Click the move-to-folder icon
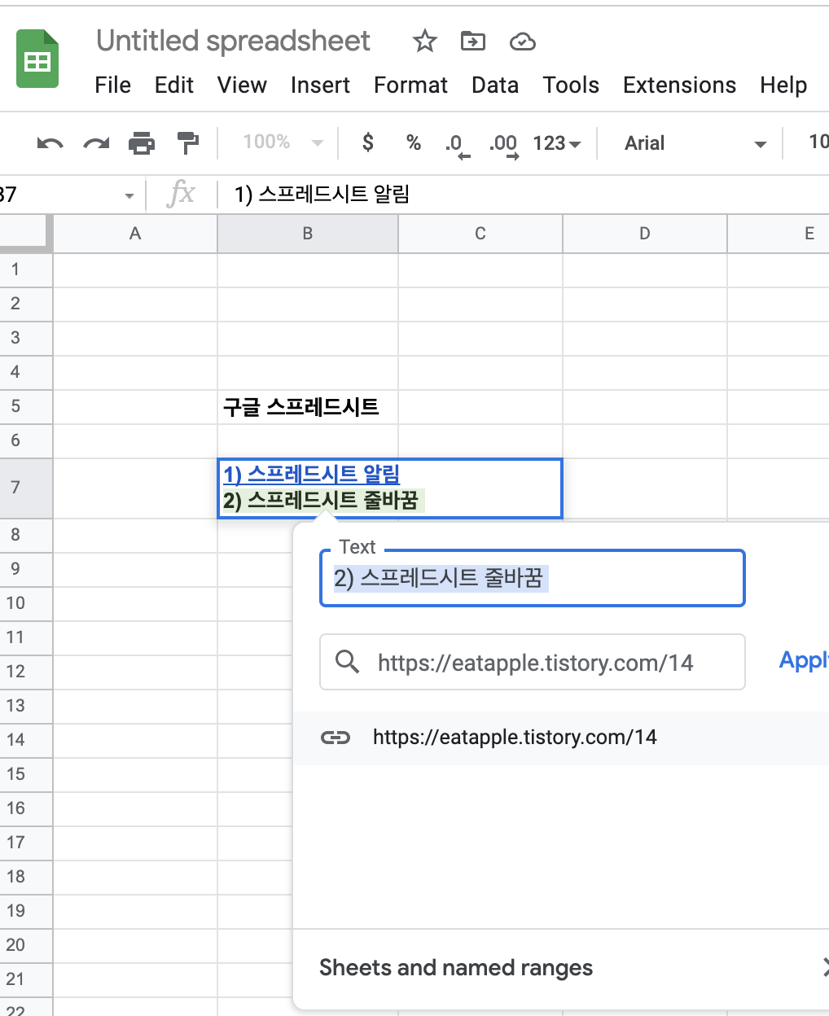Viewport: 829px width, 1016px height. [x=473, y=41]
